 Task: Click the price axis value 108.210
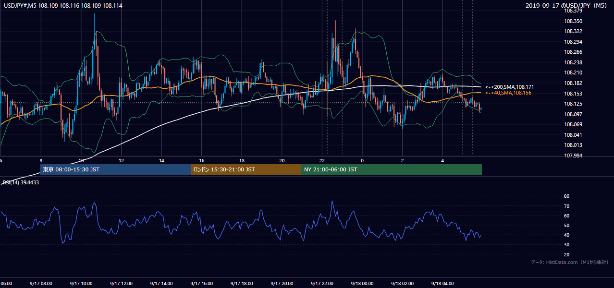click(574, 73)
